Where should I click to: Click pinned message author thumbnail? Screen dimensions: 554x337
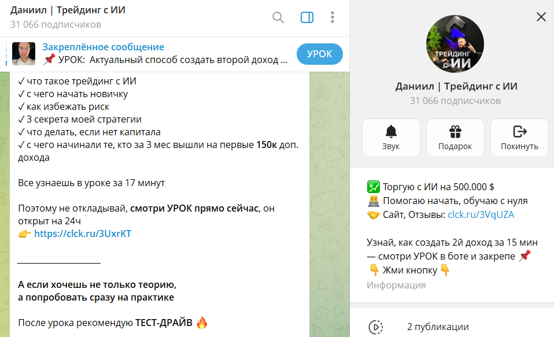tap(24, 54)
